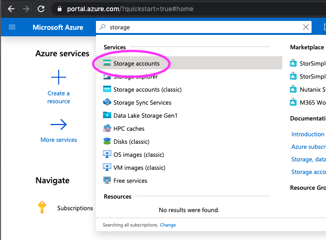
Task: Click the Microsoft Azure home title
Action: [x=58, y=27]
